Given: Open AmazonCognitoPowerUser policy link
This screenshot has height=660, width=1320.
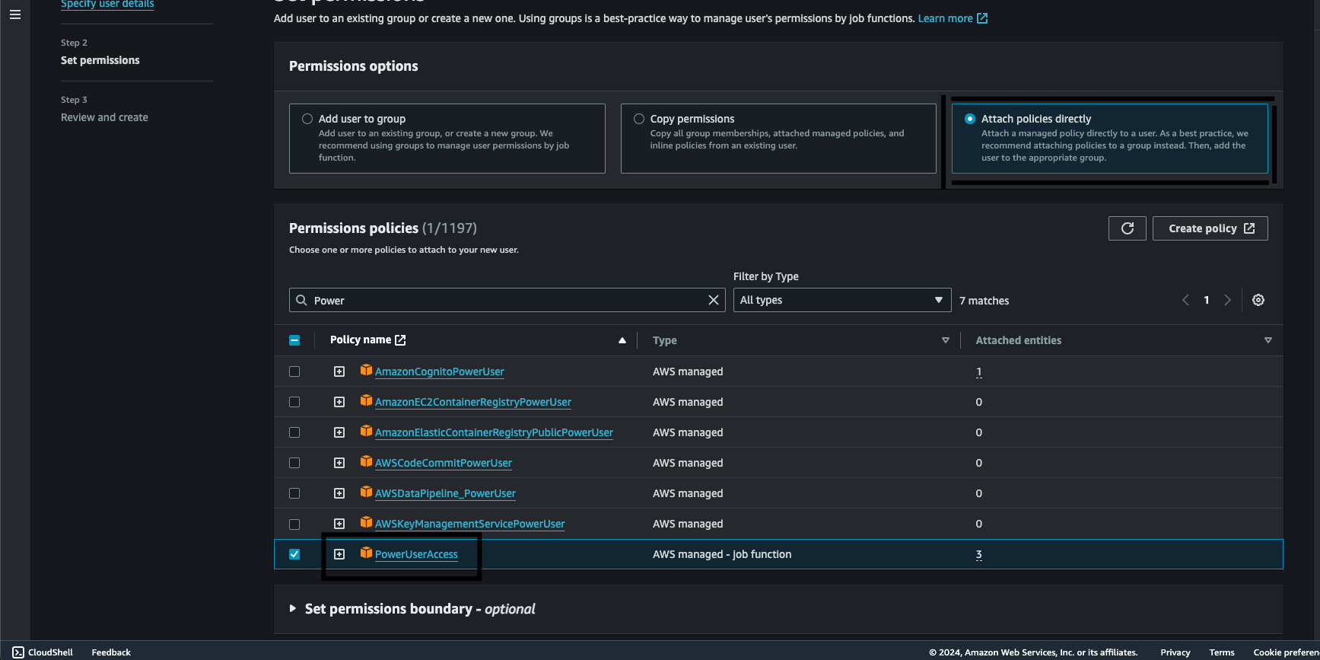Looking at the screenshot, I should (440, 371).
